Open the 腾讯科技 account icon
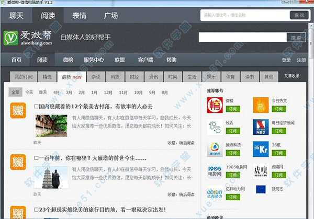Image resolution: width=314 pixels, height=219 pixels. point(215,149)
